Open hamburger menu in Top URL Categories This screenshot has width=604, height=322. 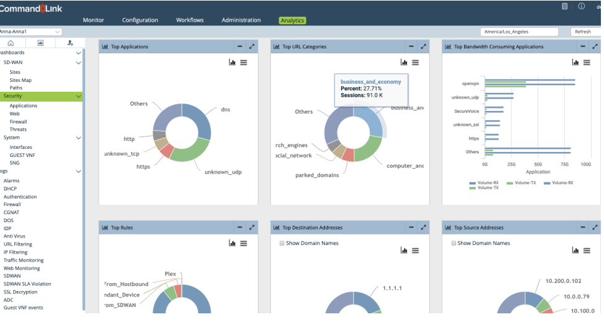tap(415, 62)
